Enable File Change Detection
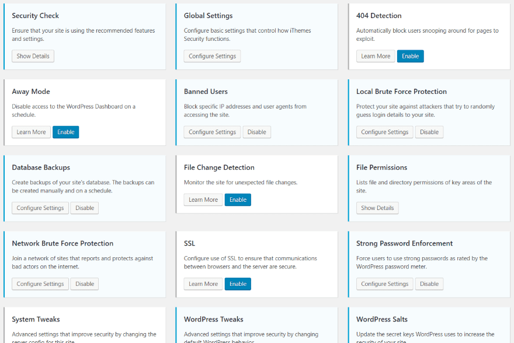514x343 pixels. point(238,199)
